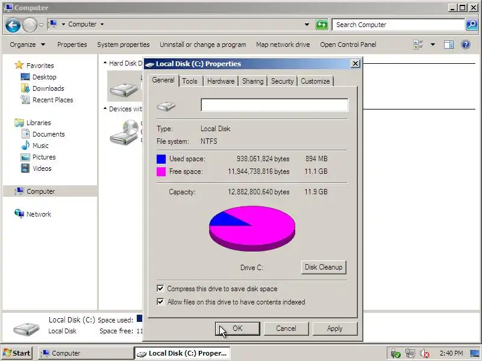Click Properties in the Explorer toolbar
482x361 pixels.
72,45
